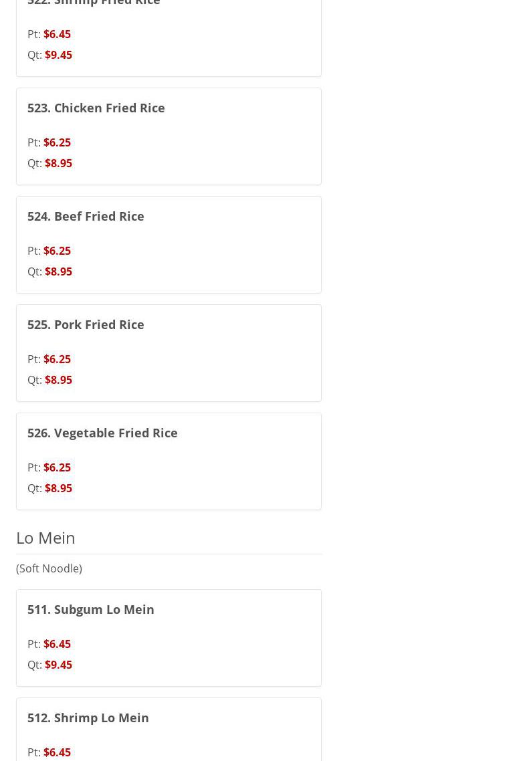515x761 pixels.
Task: Open the 526. Vegetable Fried Rice item
Action: click(x=102, y=433)
